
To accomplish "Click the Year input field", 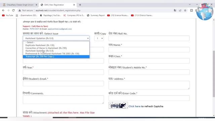I will click(63, 72).
